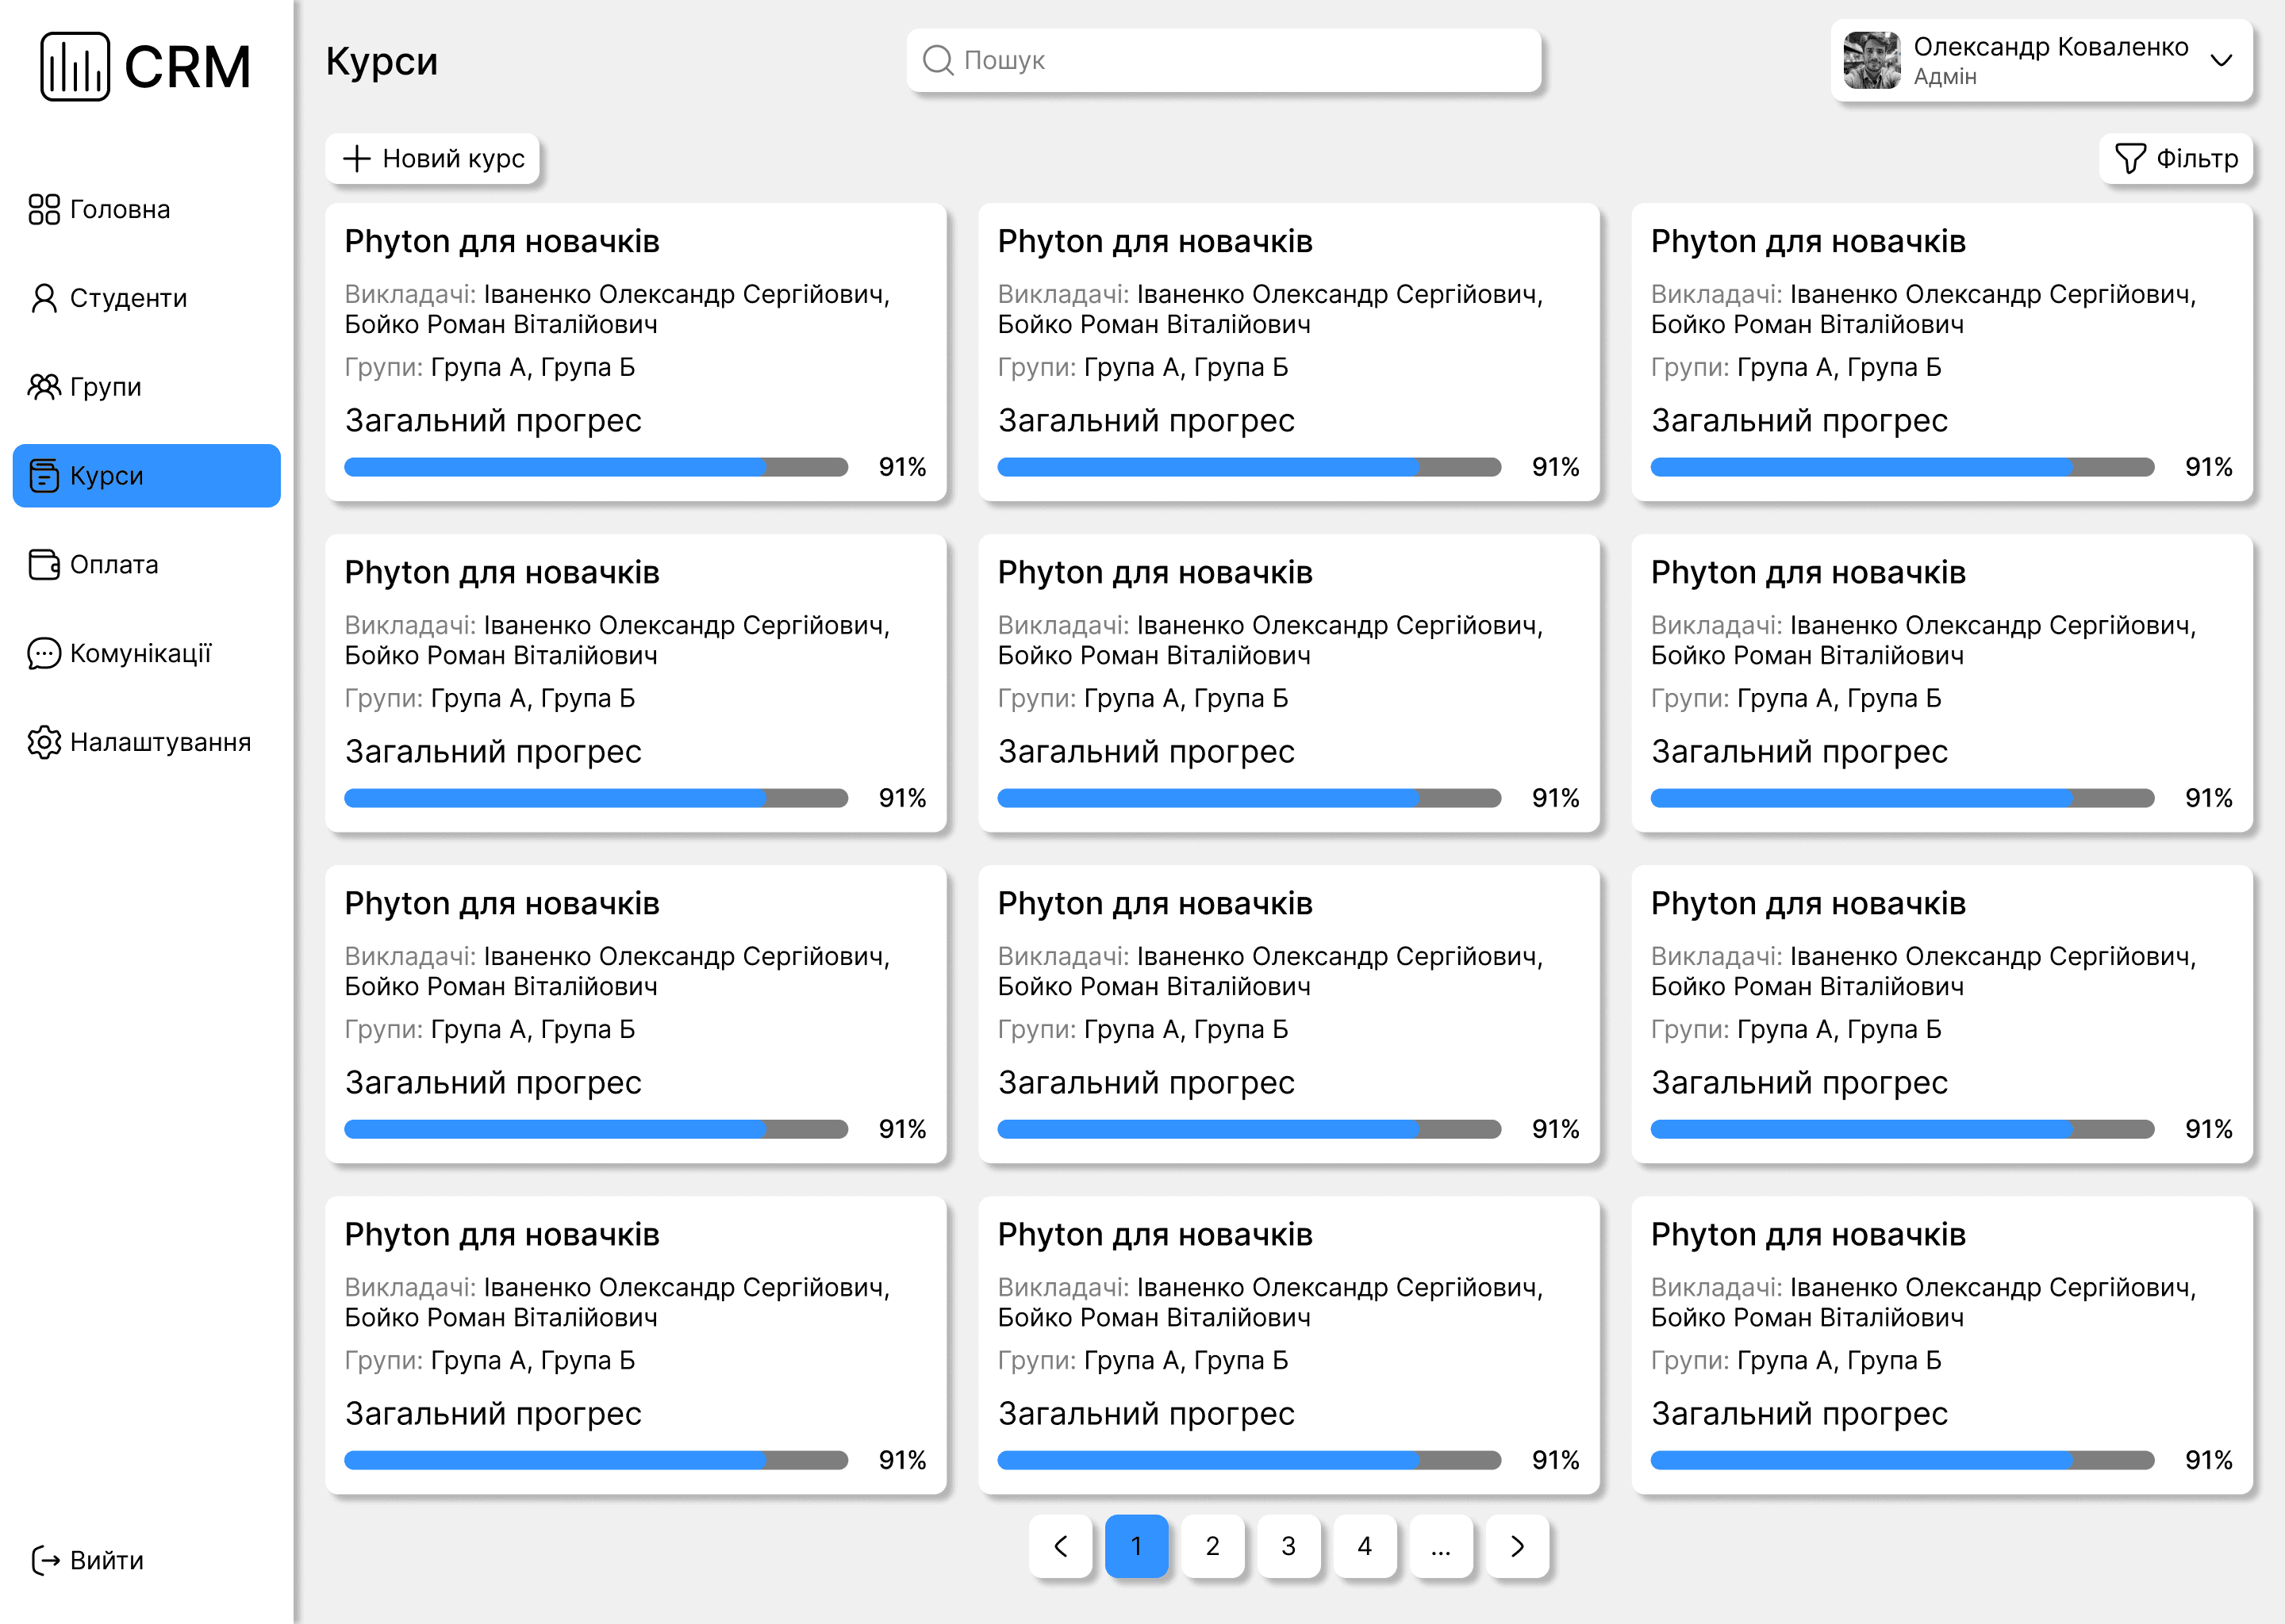Open the Комунікації chat bubble icon
Viewport: 2285px width, 1624px height.
(x=44, y=654)
